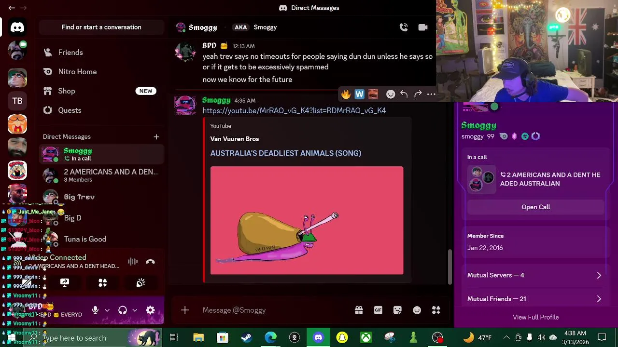Create a new direct message
This screenshot has height=347, width=618.
[x=156, y=137]
